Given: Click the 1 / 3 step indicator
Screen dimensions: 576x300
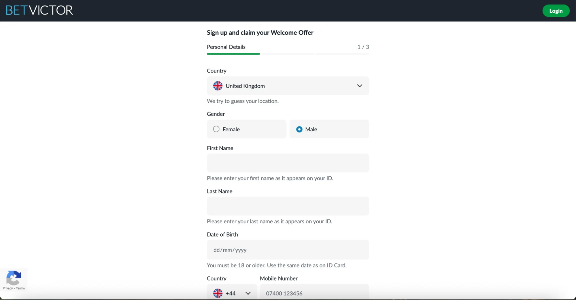Looking at the screenshot, I should [x=363, y=47].
